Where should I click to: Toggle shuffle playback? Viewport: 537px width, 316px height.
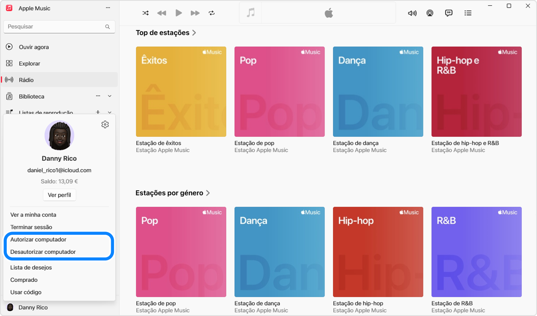pyautogui.click(x=145, y=13)
